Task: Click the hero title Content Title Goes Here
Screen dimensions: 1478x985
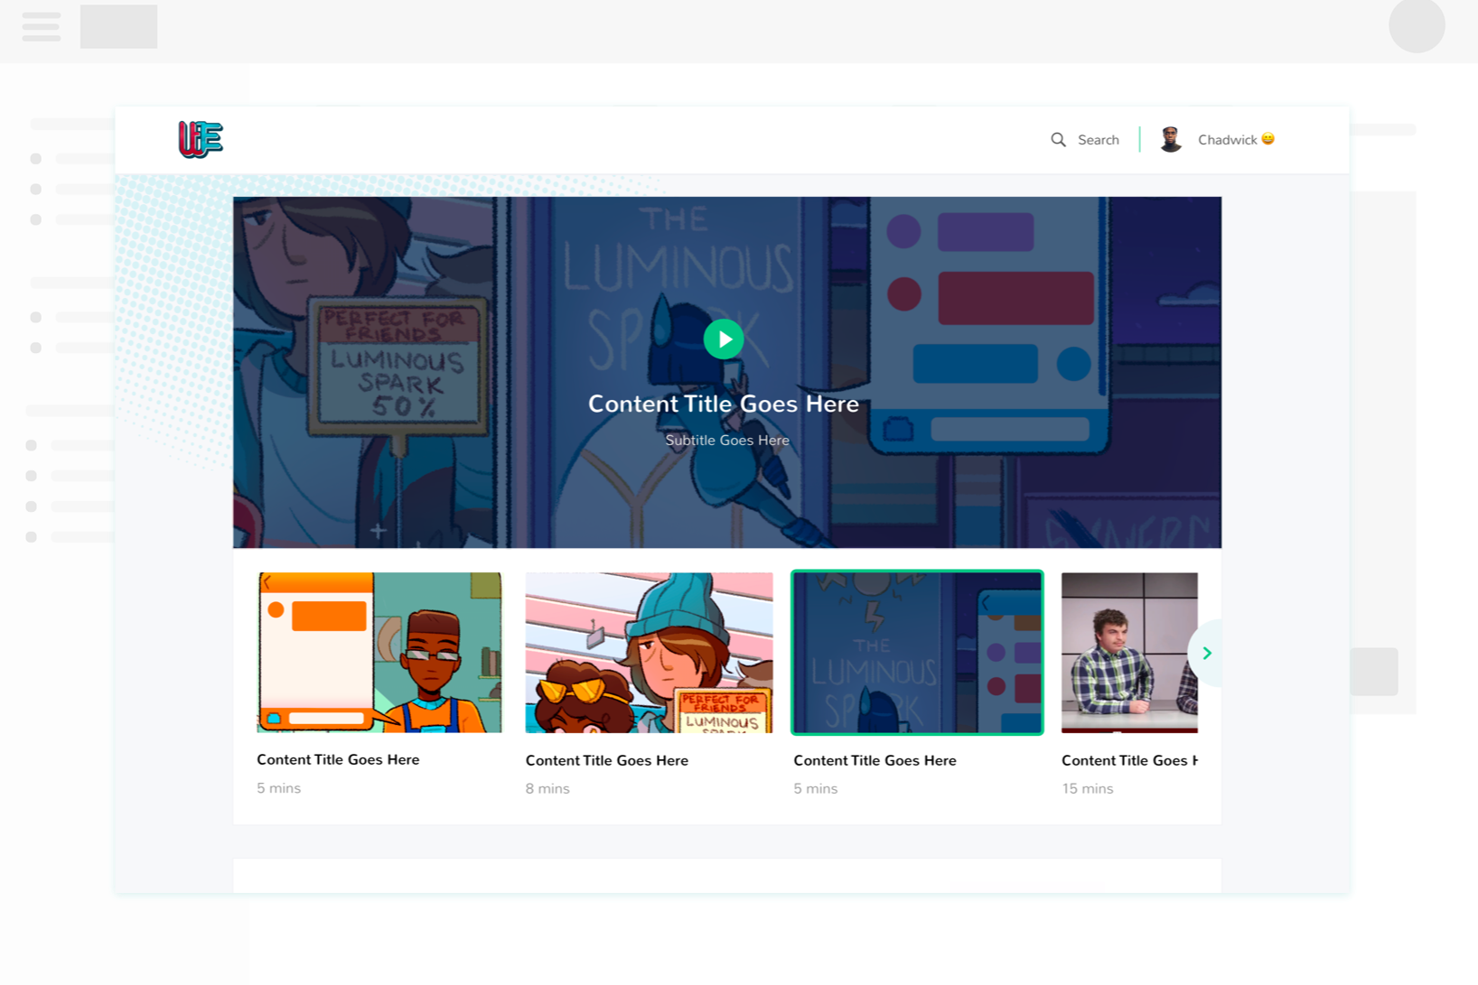Action: (x=724, y=404)
